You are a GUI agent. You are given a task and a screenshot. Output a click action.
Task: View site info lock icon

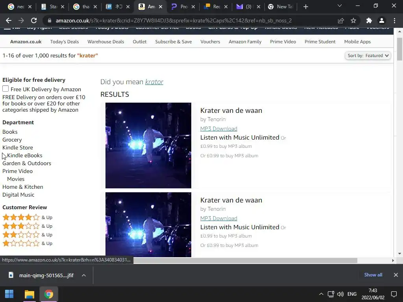[x=50, y=20]
